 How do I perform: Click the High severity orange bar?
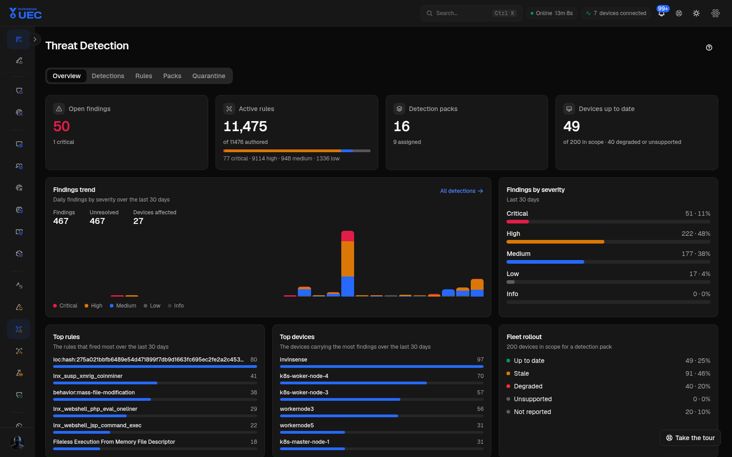[555, 242]
